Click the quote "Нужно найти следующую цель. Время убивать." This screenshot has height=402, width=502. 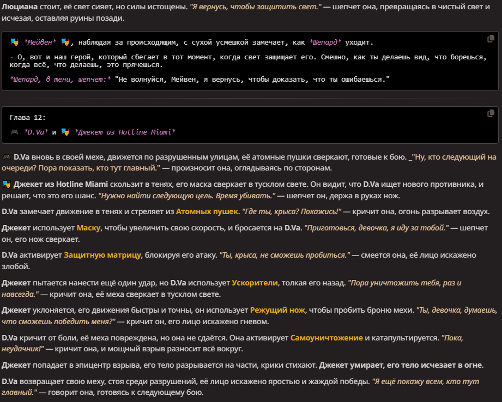click(187, 196)
